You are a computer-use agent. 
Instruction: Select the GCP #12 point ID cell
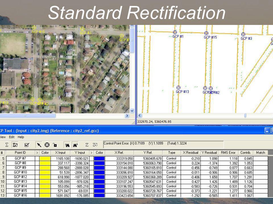pyautogui.click(x=20, y=177)
